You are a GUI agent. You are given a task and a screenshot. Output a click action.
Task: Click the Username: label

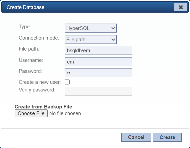pyautogui.click(x=31, y=60)
